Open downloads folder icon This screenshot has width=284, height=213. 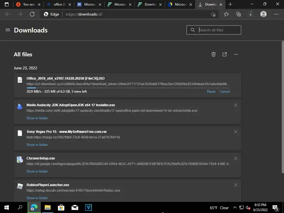[225, 54]
